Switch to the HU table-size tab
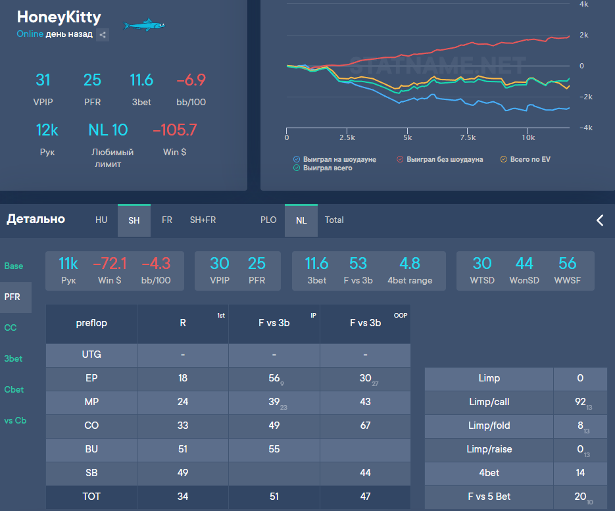The height and width of the screenshot is (511, 615). tap(101, 220)
